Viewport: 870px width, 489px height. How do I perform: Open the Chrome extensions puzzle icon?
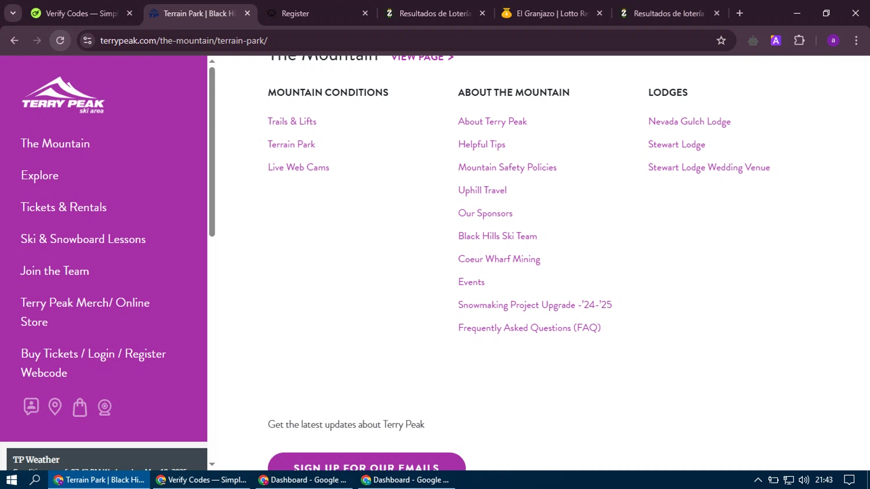pos(799,40)
